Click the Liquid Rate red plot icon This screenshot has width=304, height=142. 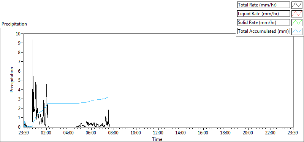tap(297, 14)
